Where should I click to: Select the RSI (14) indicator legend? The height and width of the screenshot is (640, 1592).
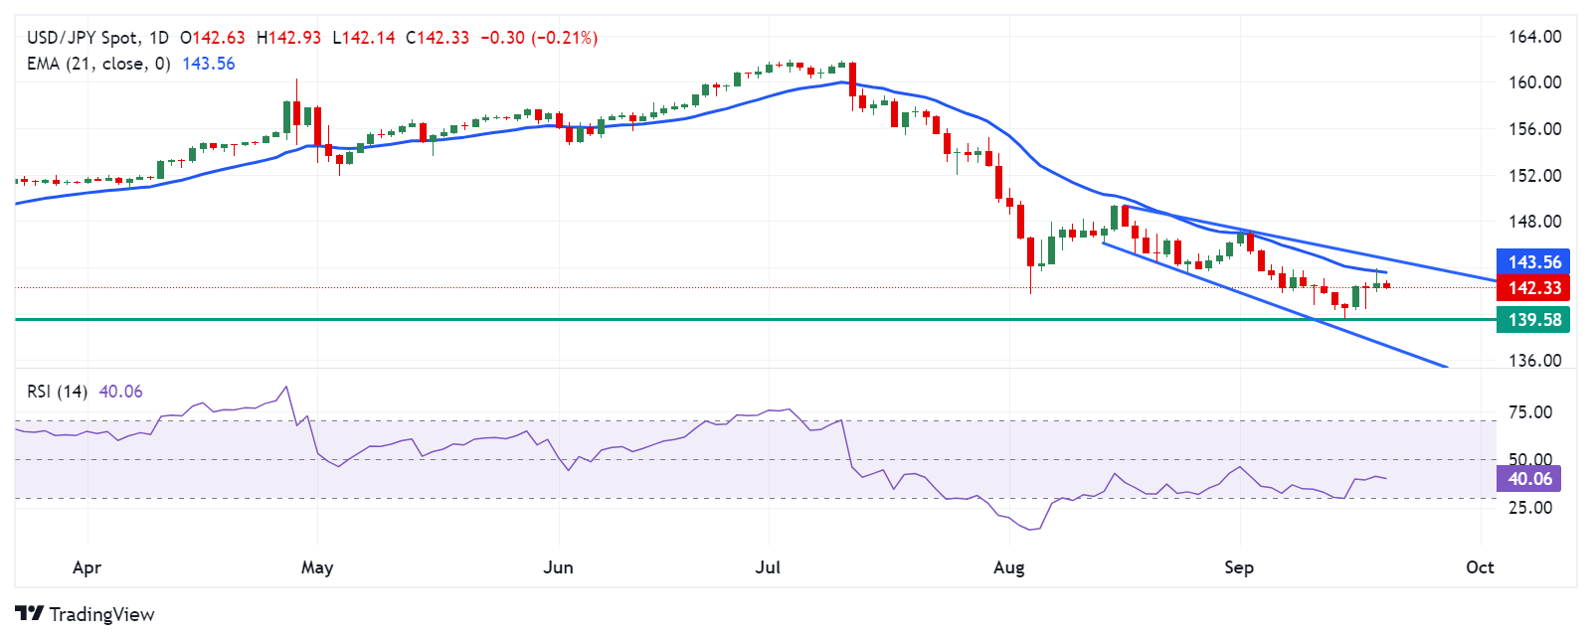point(57,392)
